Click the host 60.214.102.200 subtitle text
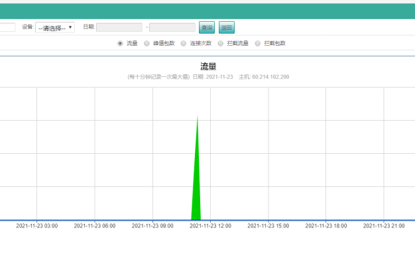Image resolution: width=415 pixels, height=256 pixels. [264, 77]
